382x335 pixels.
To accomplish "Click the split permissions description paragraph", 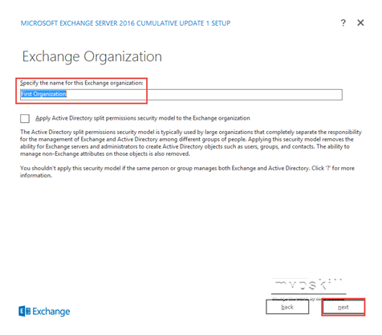I will point(191,143).
